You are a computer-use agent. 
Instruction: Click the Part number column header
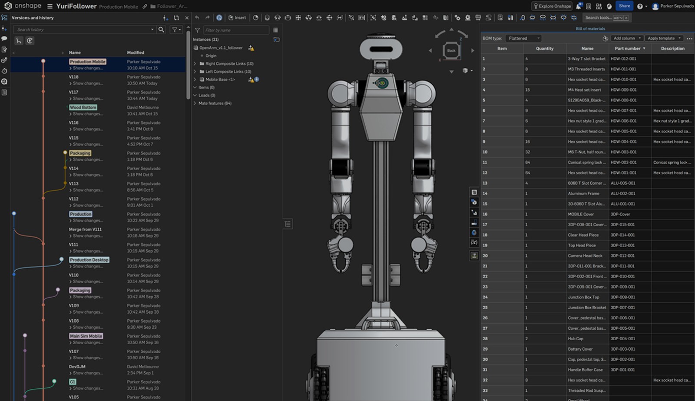(630, 49)
